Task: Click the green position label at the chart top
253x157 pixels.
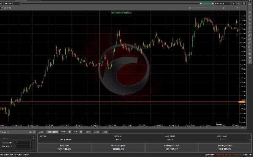Action: click(x=121, y=13)
